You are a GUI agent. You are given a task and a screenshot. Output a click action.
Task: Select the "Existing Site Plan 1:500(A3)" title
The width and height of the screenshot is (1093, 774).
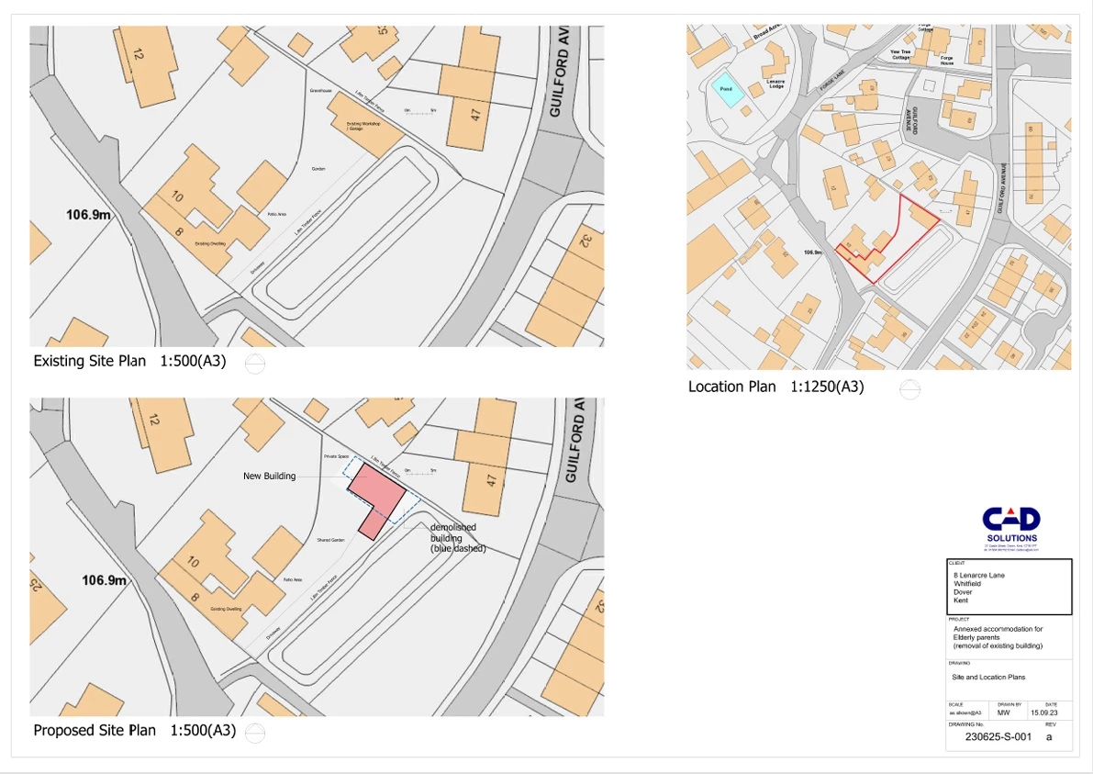point(129,361)
